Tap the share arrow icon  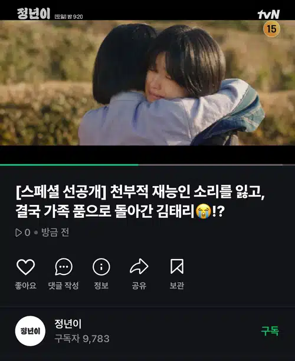[x=139, y=267]
